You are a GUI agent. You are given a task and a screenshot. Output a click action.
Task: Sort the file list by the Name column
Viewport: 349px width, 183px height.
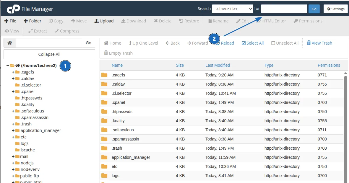tap(117, 65)
